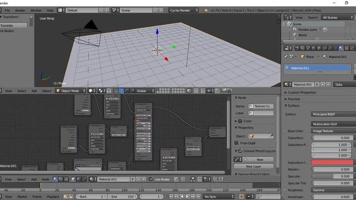Select the scale manipulator icon

(x=132, y=91)
